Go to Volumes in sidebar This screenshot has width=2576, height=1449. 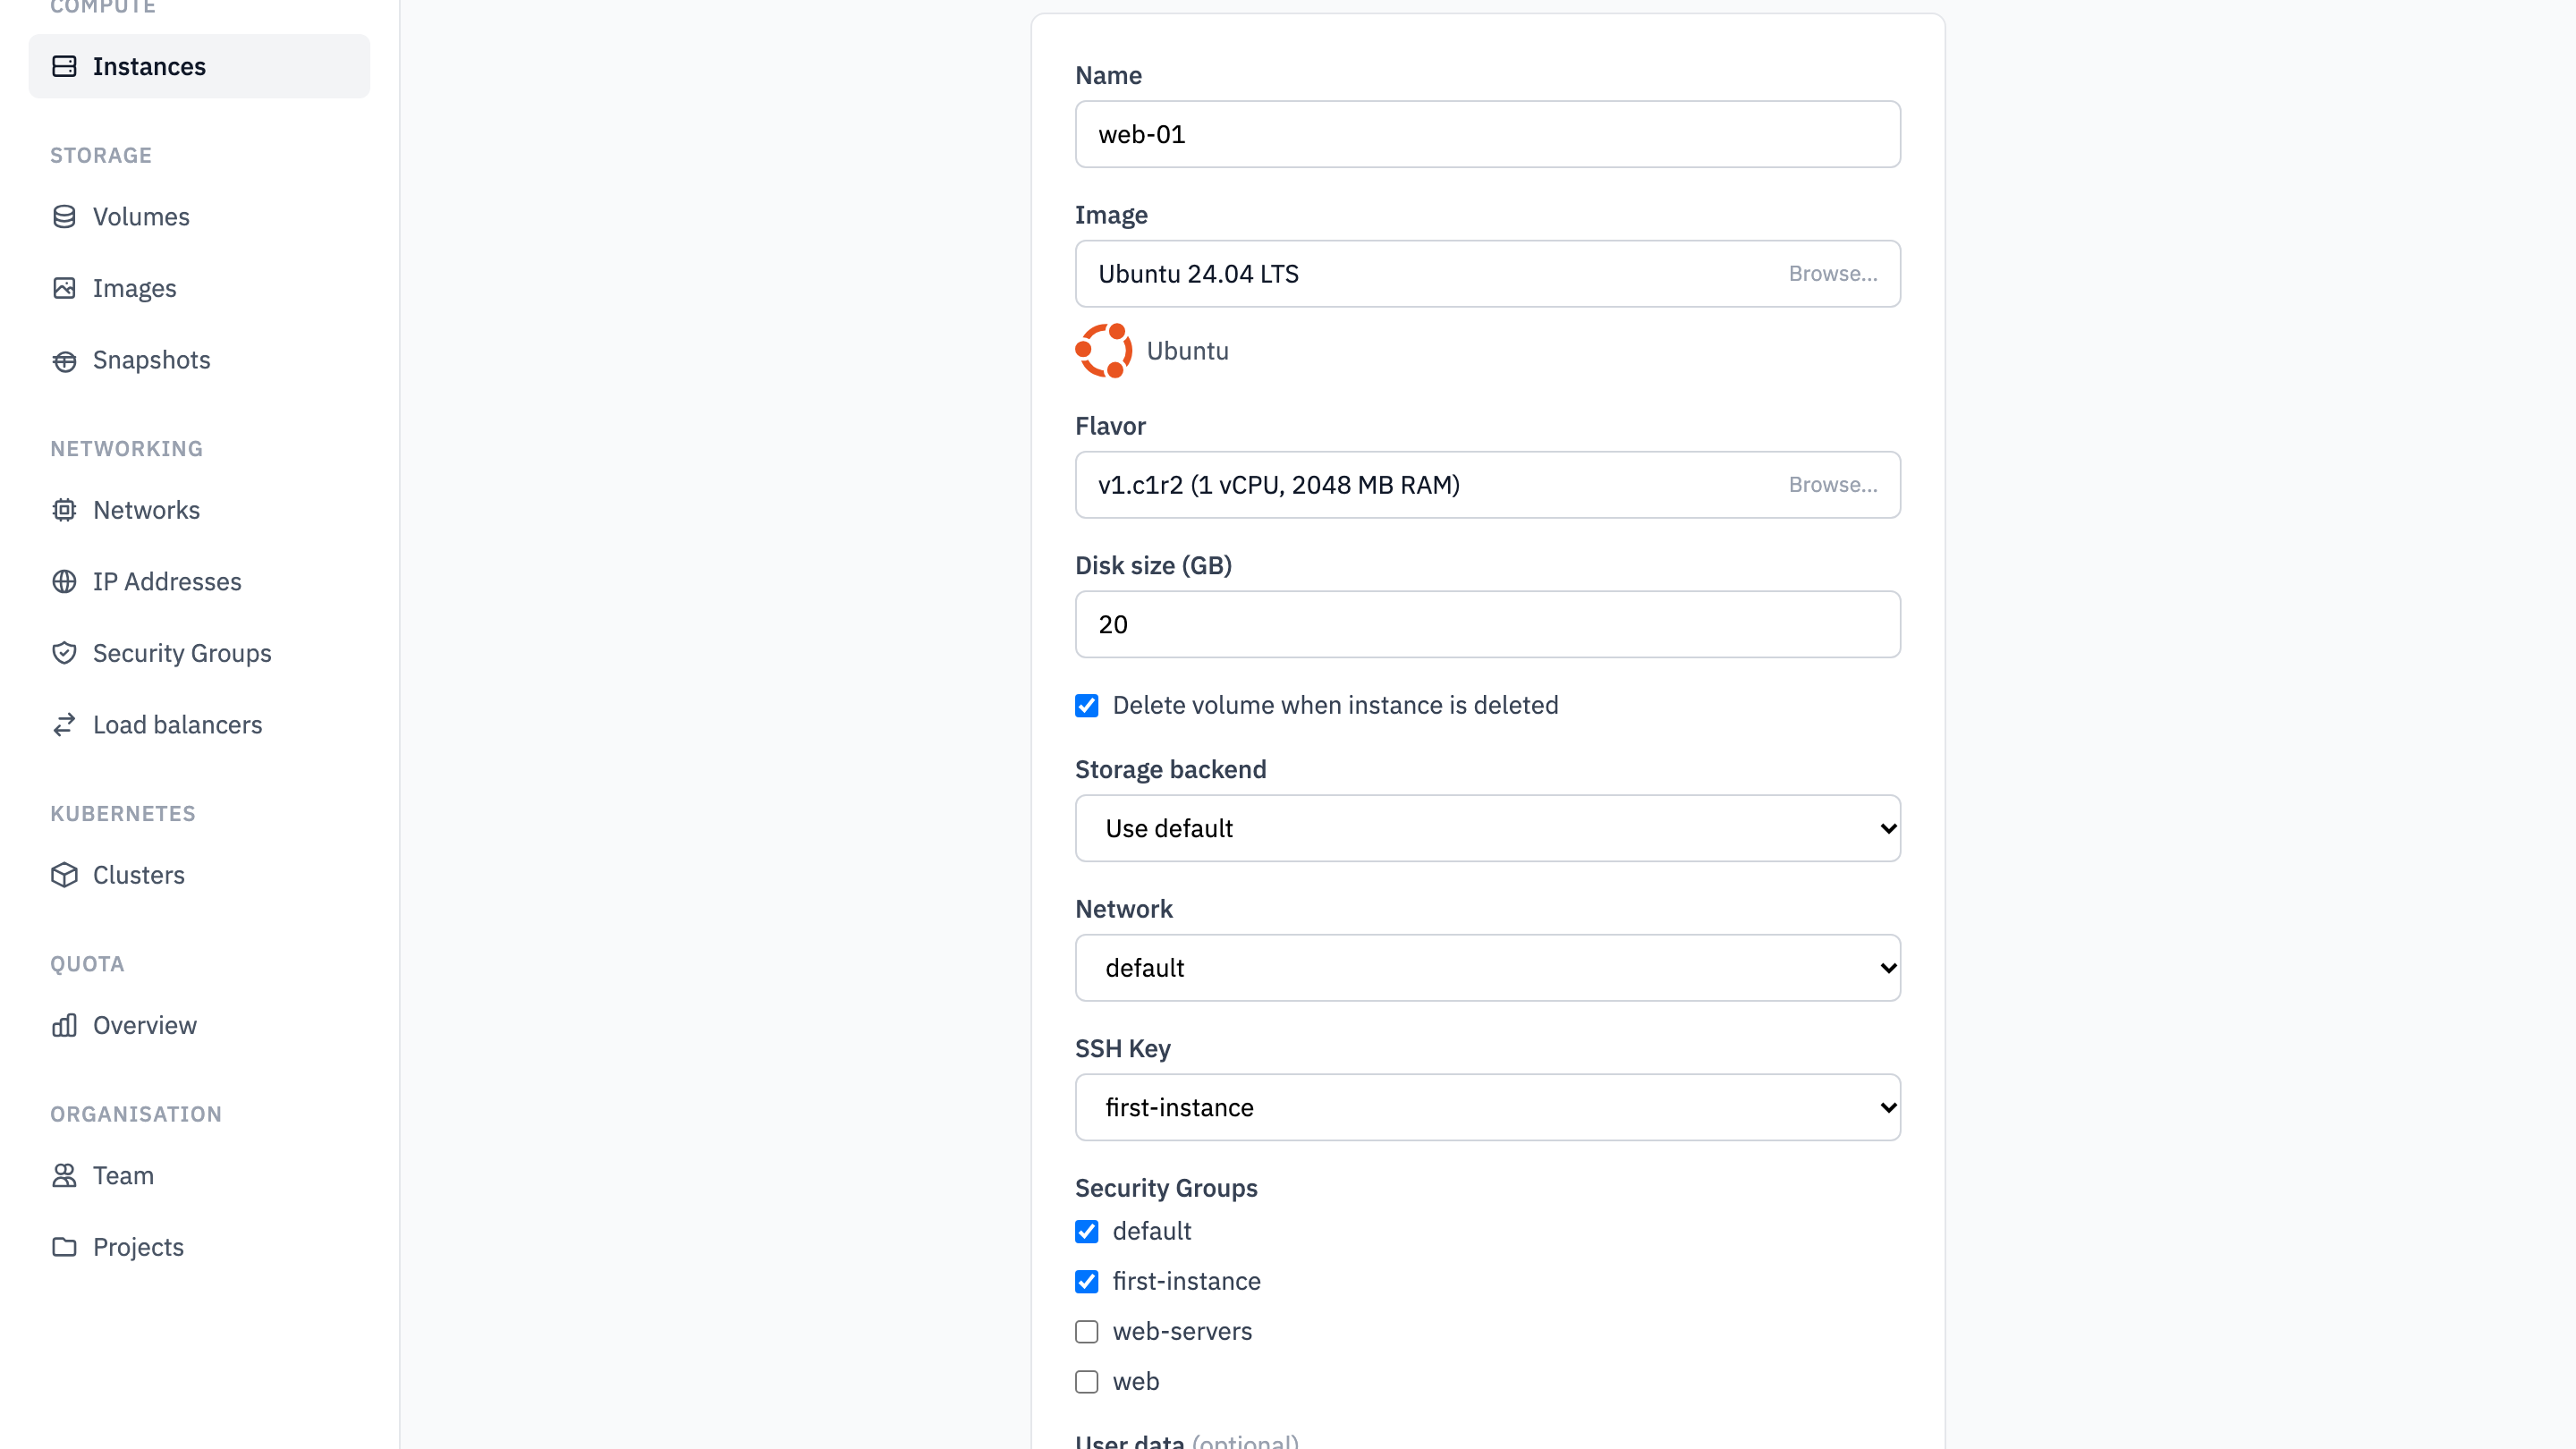point(199,217)
